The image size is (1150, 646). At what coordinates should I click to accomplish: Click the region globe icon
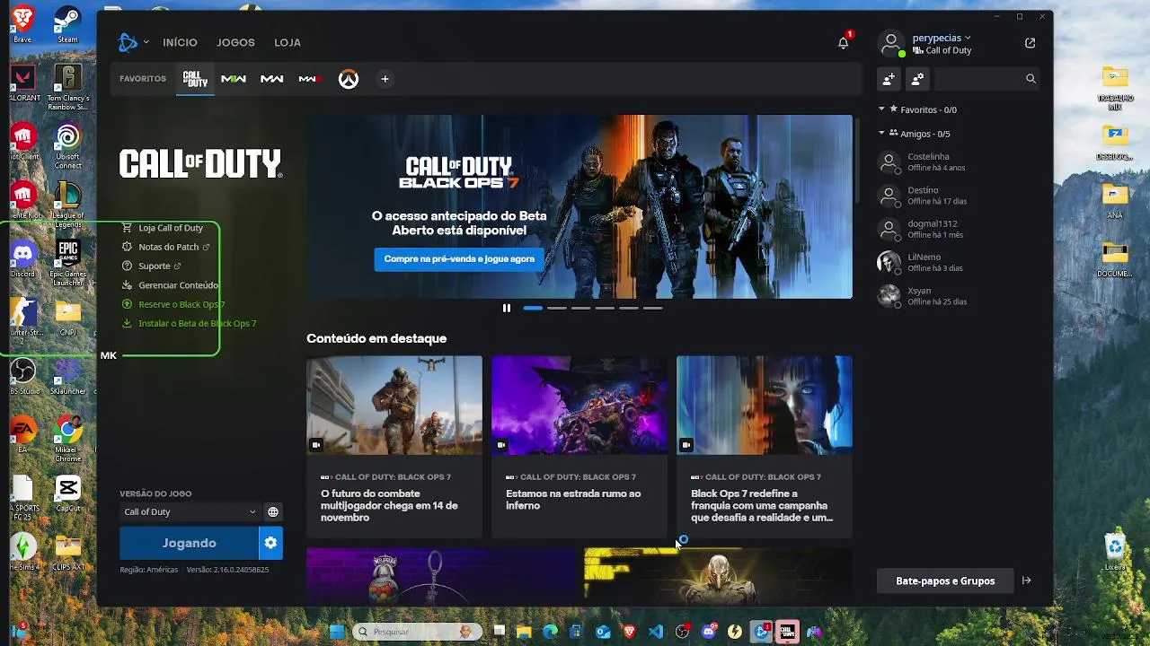273,511
